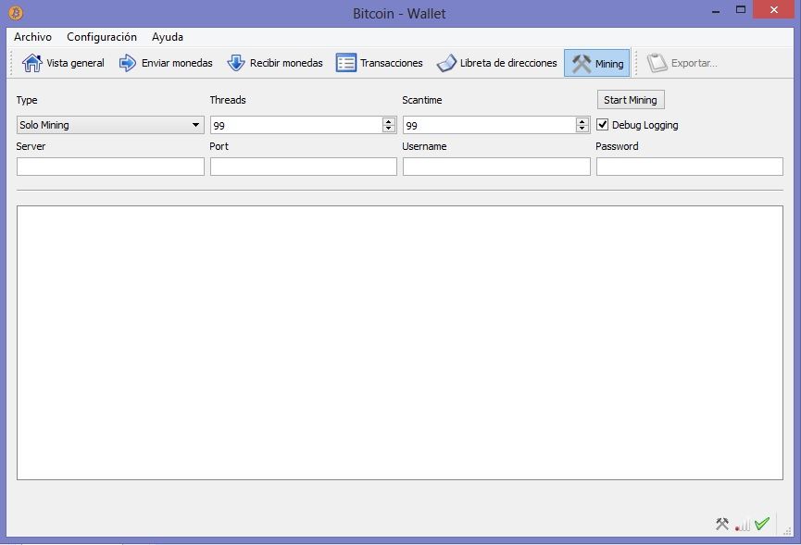Open Recibir monedas page
The image size is (801, 545).
pos(275,63)
